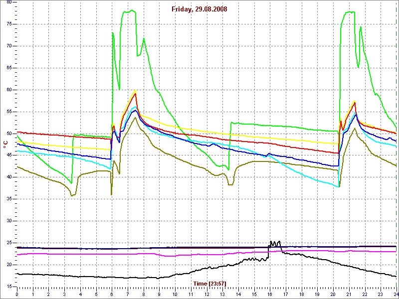This screenshot has height=299, width=399.
Task: Select hour label 11 on time axis
Action: coord(191,295)
